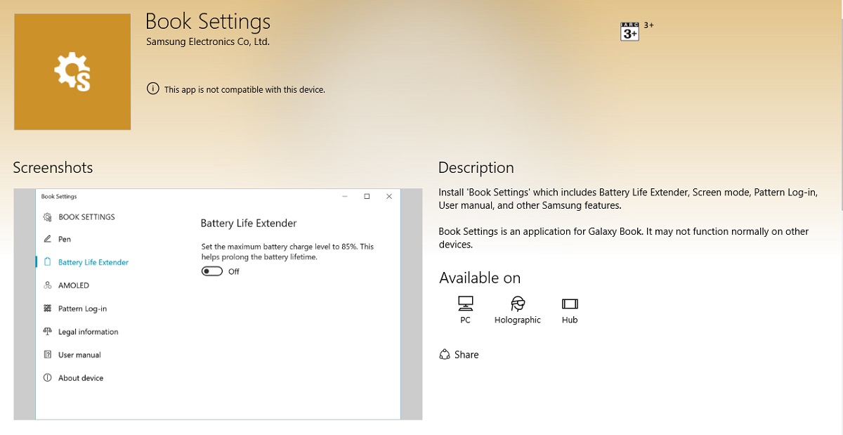This screenshot has width=843, height=435.
Task: Click the Off label beside the toggle
Action: pyautogui.click(x=234, y=271)
